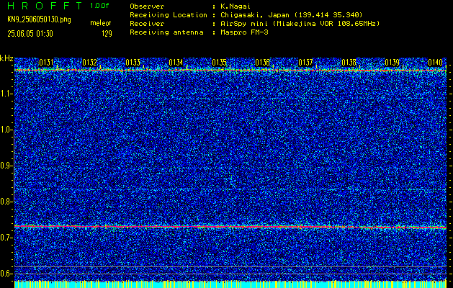Click the 0137 time marker
This screenshot has width=453, height=288.
[305, 62]
